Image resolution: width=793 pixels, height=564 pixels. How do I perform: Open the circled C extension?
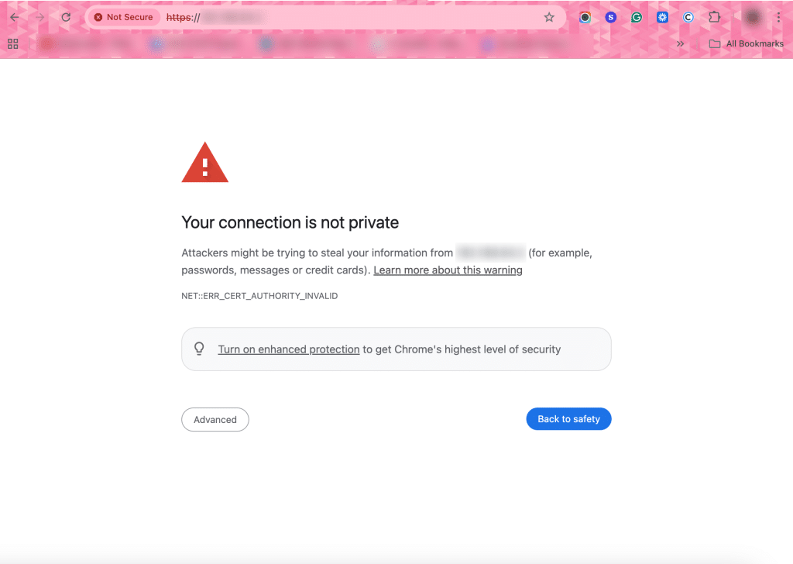[x=688, y=17]
